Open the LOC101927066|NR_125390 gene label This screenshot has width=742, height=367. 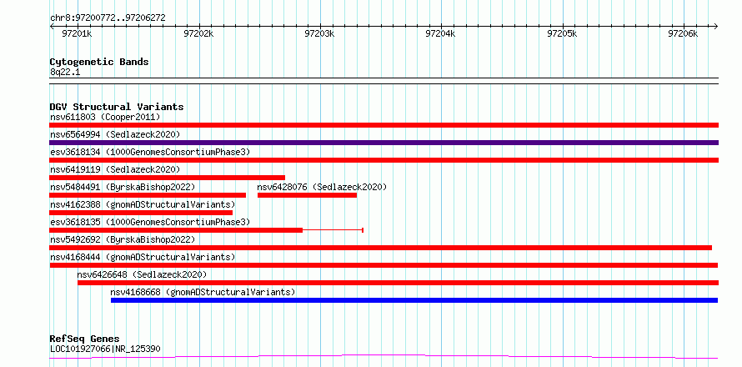105,349
